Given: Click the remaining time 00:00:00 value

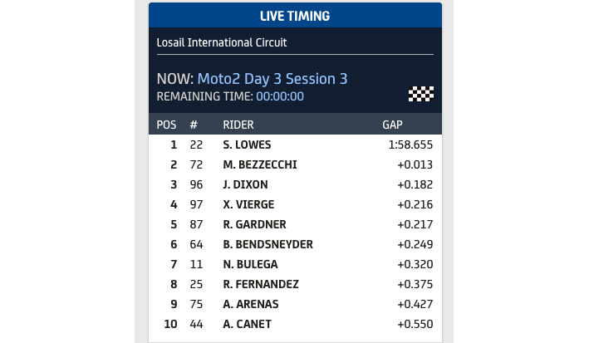Looking at the screenshot, I should [279, 96].
